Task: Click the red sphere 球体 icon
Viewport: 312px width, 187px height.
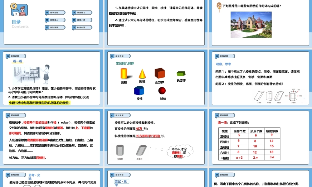Action: (162, 90)
